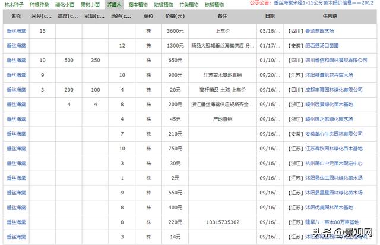The width and height of the screenshot is (380, 245).
Task: Select the 750元 price cell
Action: [175, 149]
